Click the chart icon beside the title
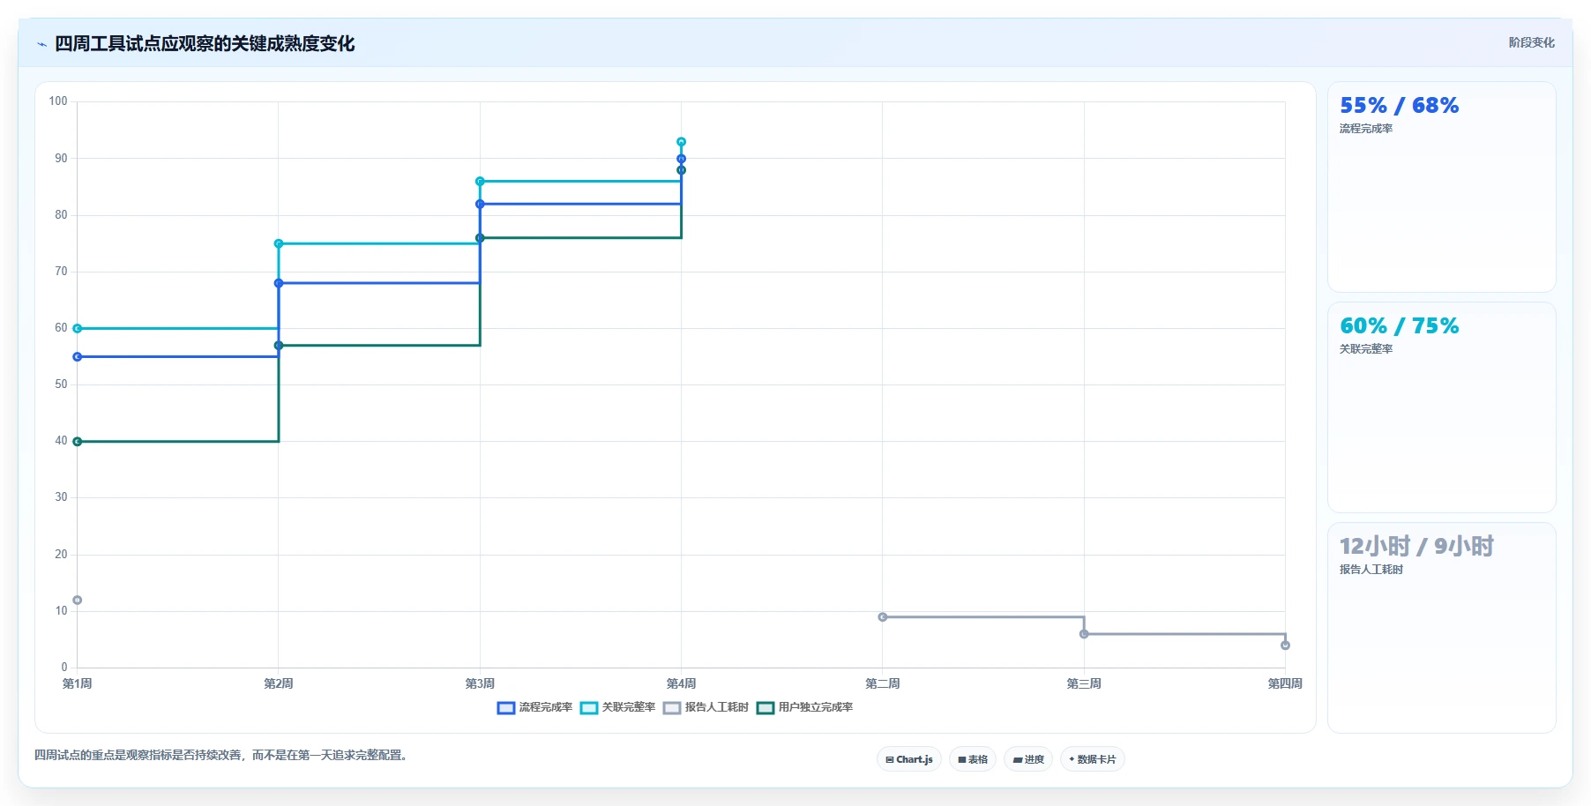Screen dimensions: 1591x806 click(41, 44)
